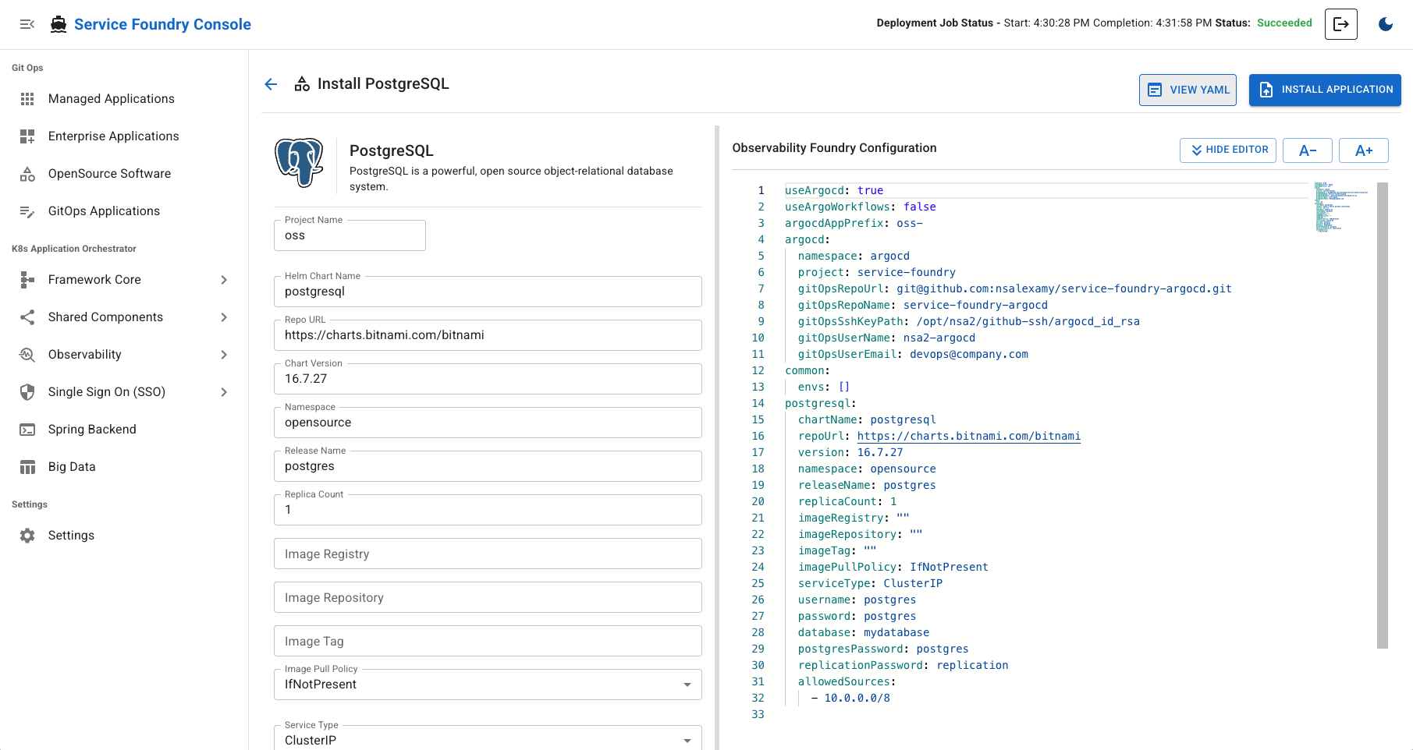Click the INSTALL APPLICATION button
Screen dimensions: 1413x750
coord(1325,90)
